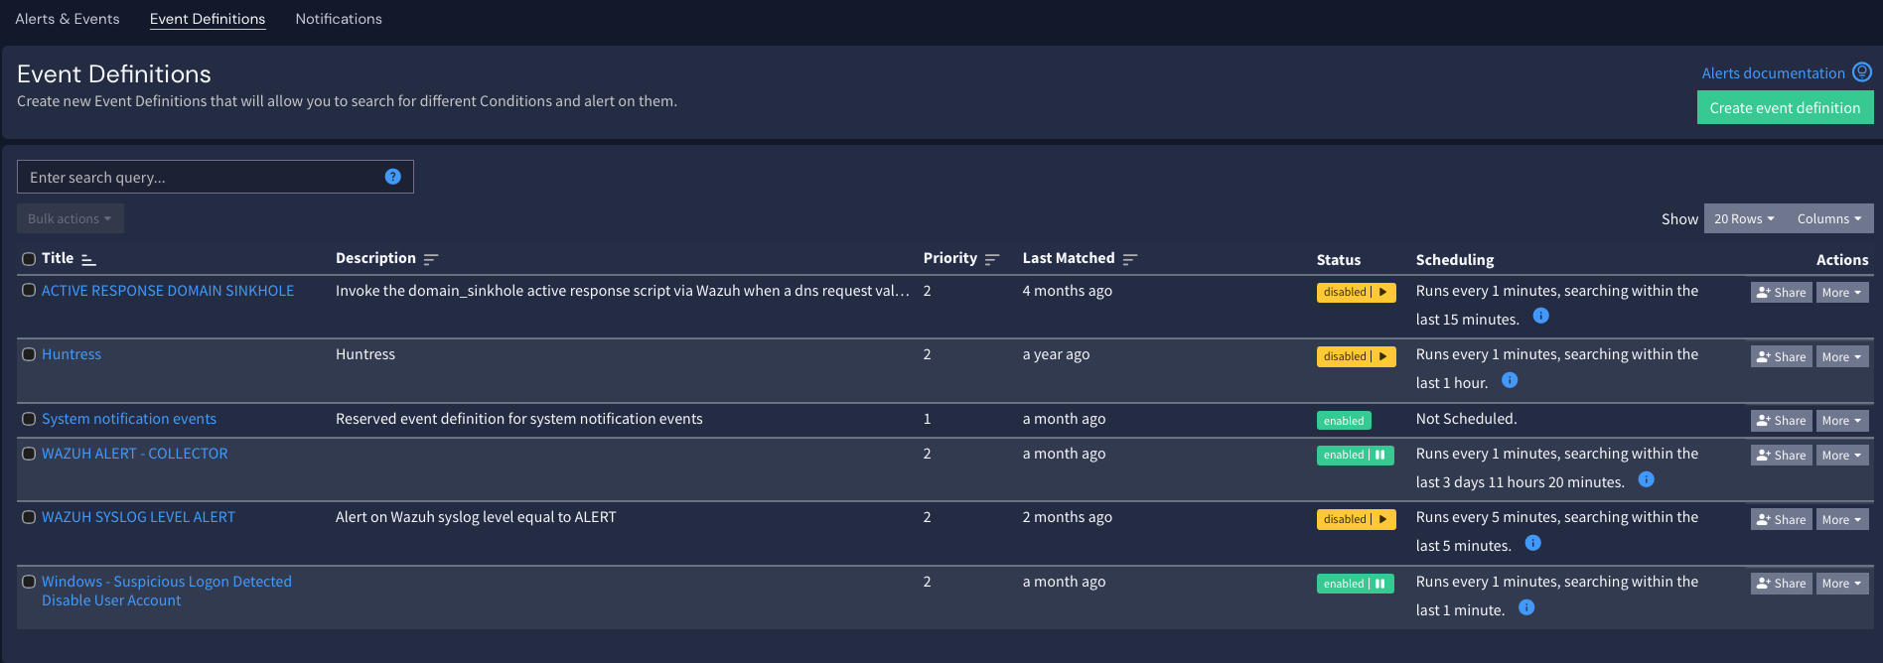Image resolution: width=1883 pixels, height=663 pixels.
Task: Open the 20 Rows dropdown
Action: coord(1743,218)
